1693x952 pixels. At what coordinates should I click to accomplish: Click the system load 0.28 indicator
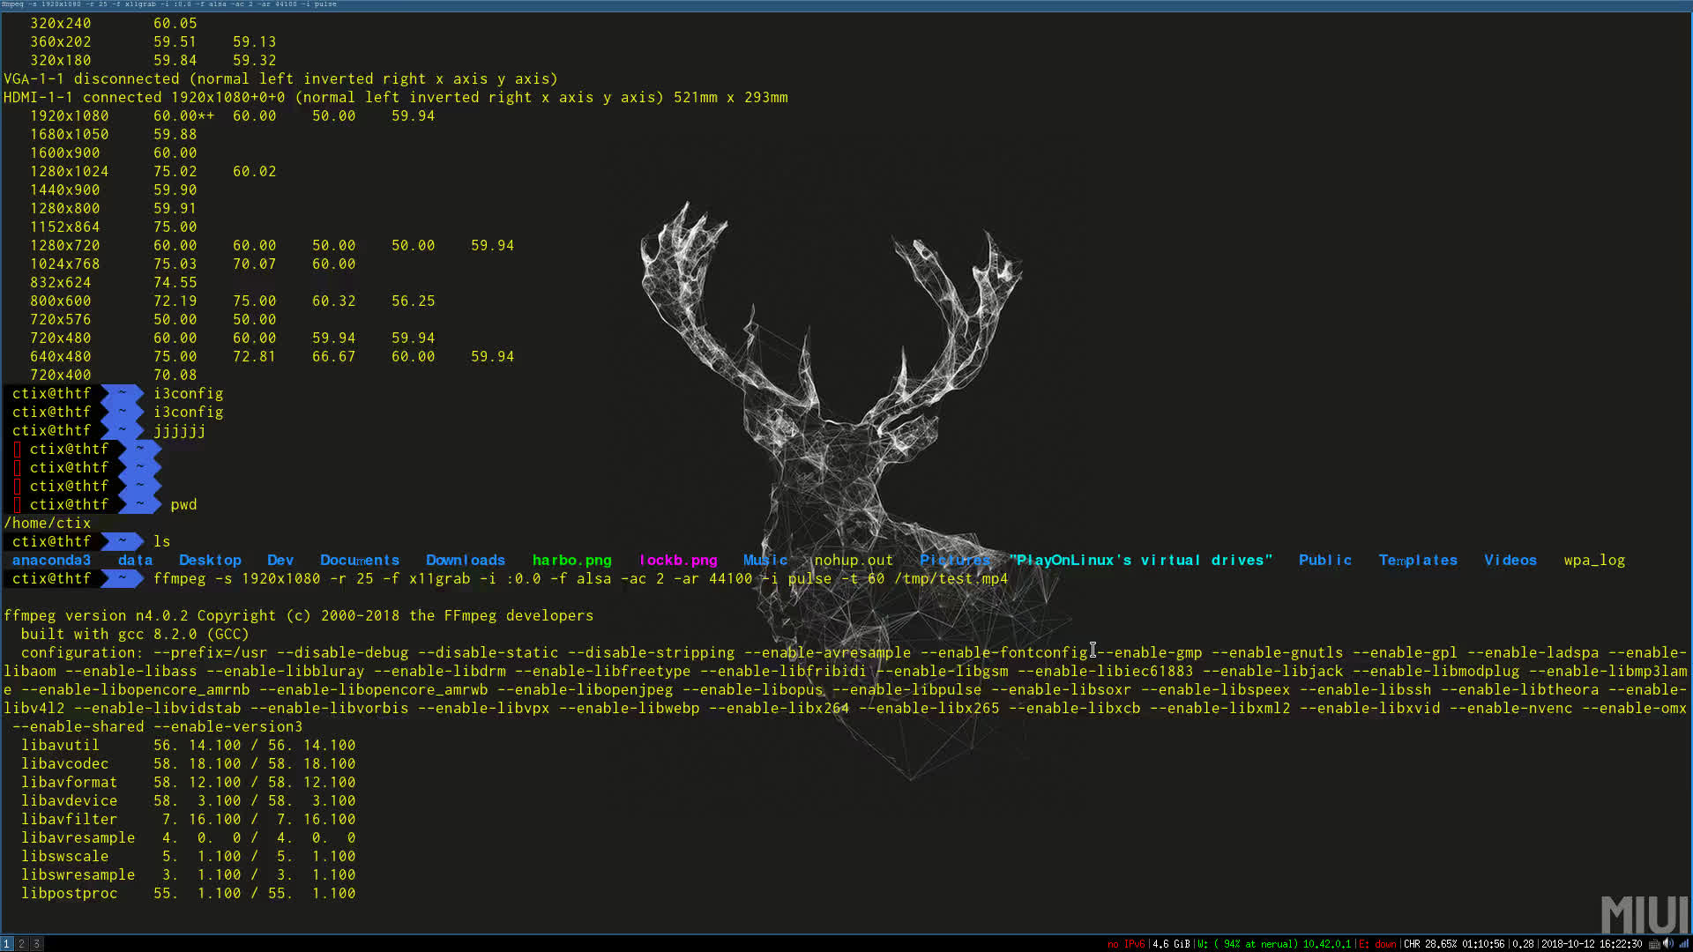click(x=1523, y=944)
